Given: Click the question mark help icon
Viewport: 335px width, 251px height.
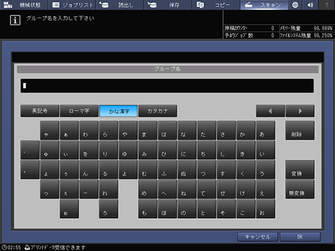Looking at the screenshot, I should pyautogui.click(x=327, y=5).
